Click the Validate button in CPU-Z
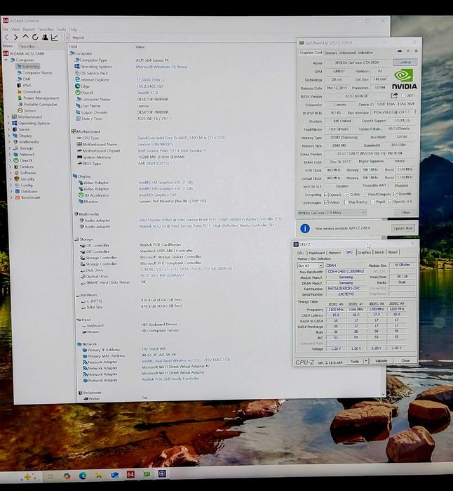Screen dimensions: 453x491 [381, 361]
